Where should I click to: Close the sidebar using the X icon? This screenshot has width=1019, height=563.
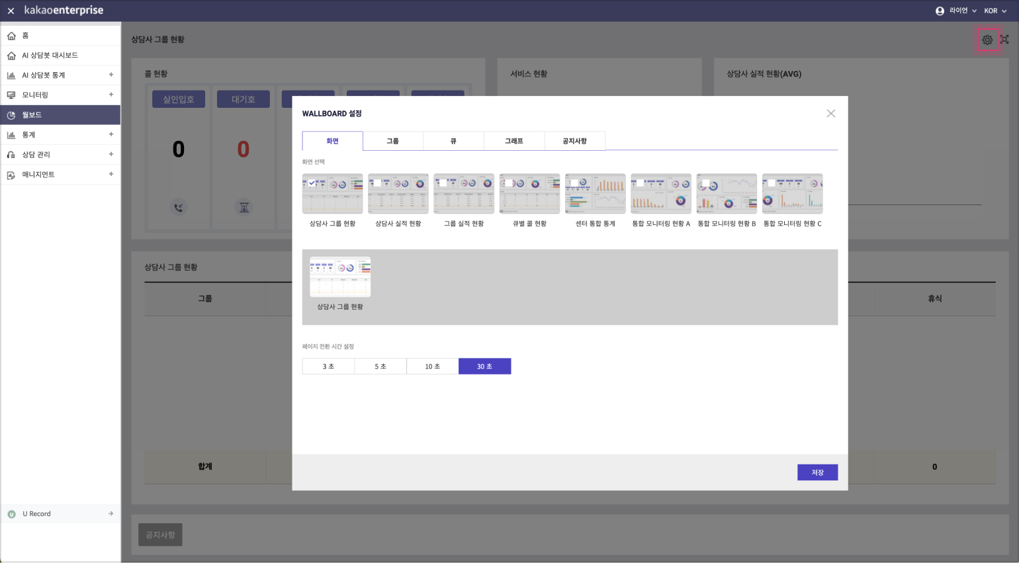(x=11, y=11)
